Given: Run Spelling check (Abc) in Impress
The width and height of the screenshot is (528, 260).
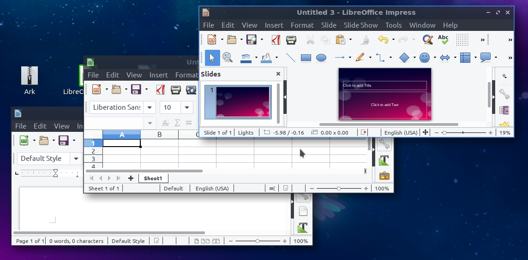Looking at the screenshot, I should tap(444, 40).
